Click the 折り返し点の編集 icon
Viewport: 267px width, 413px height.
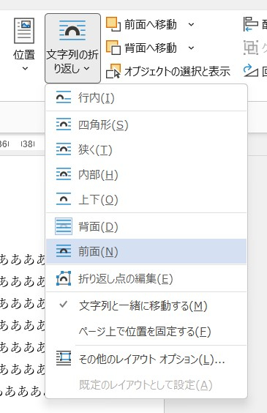(64, 278)
